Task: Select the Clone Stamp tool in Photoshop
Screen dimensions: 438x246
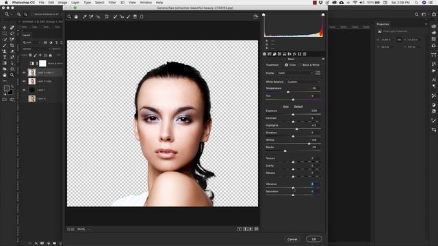Action: (x=5, y=51)
